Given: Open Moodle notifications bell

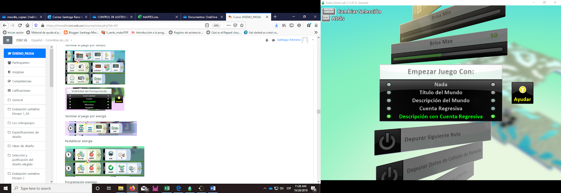Looking at the screenshot, I should pos(267,40).
